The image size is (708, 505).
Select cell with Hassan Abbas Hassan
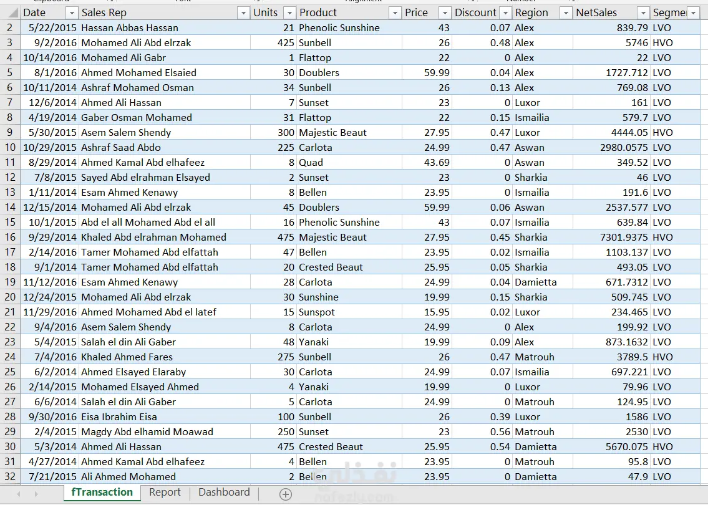coord(165,27)
